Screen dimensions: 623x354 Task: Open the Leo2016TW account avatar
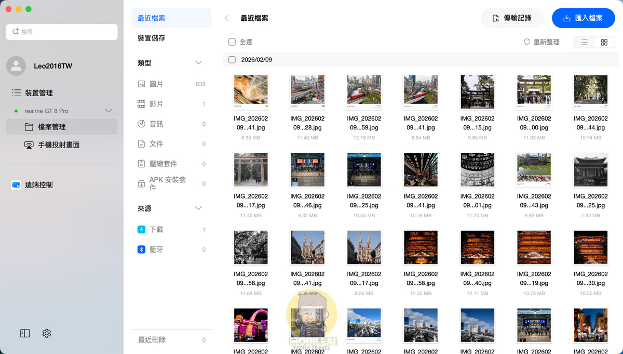(x=16, y=66)
